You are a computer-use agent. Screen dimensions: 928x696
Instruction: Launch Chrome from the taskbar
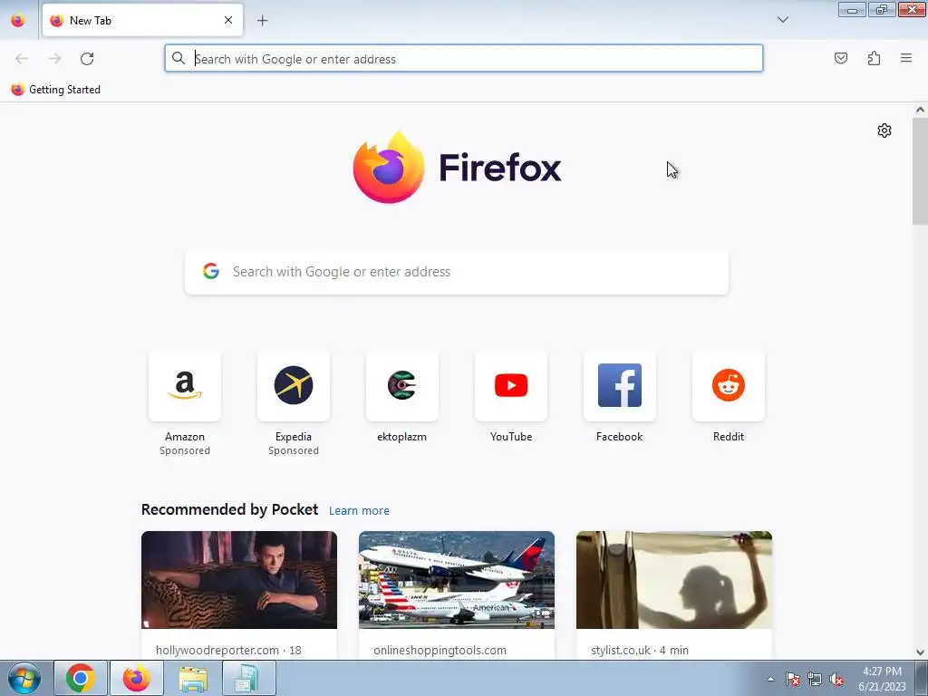[x=81, y=678]
